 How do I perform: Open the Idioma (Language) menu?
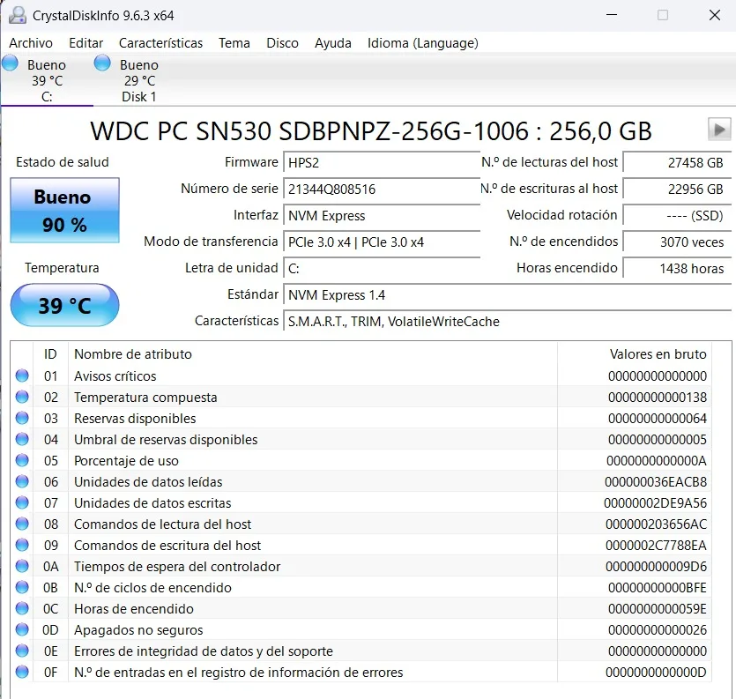click(x=422, y=43)
